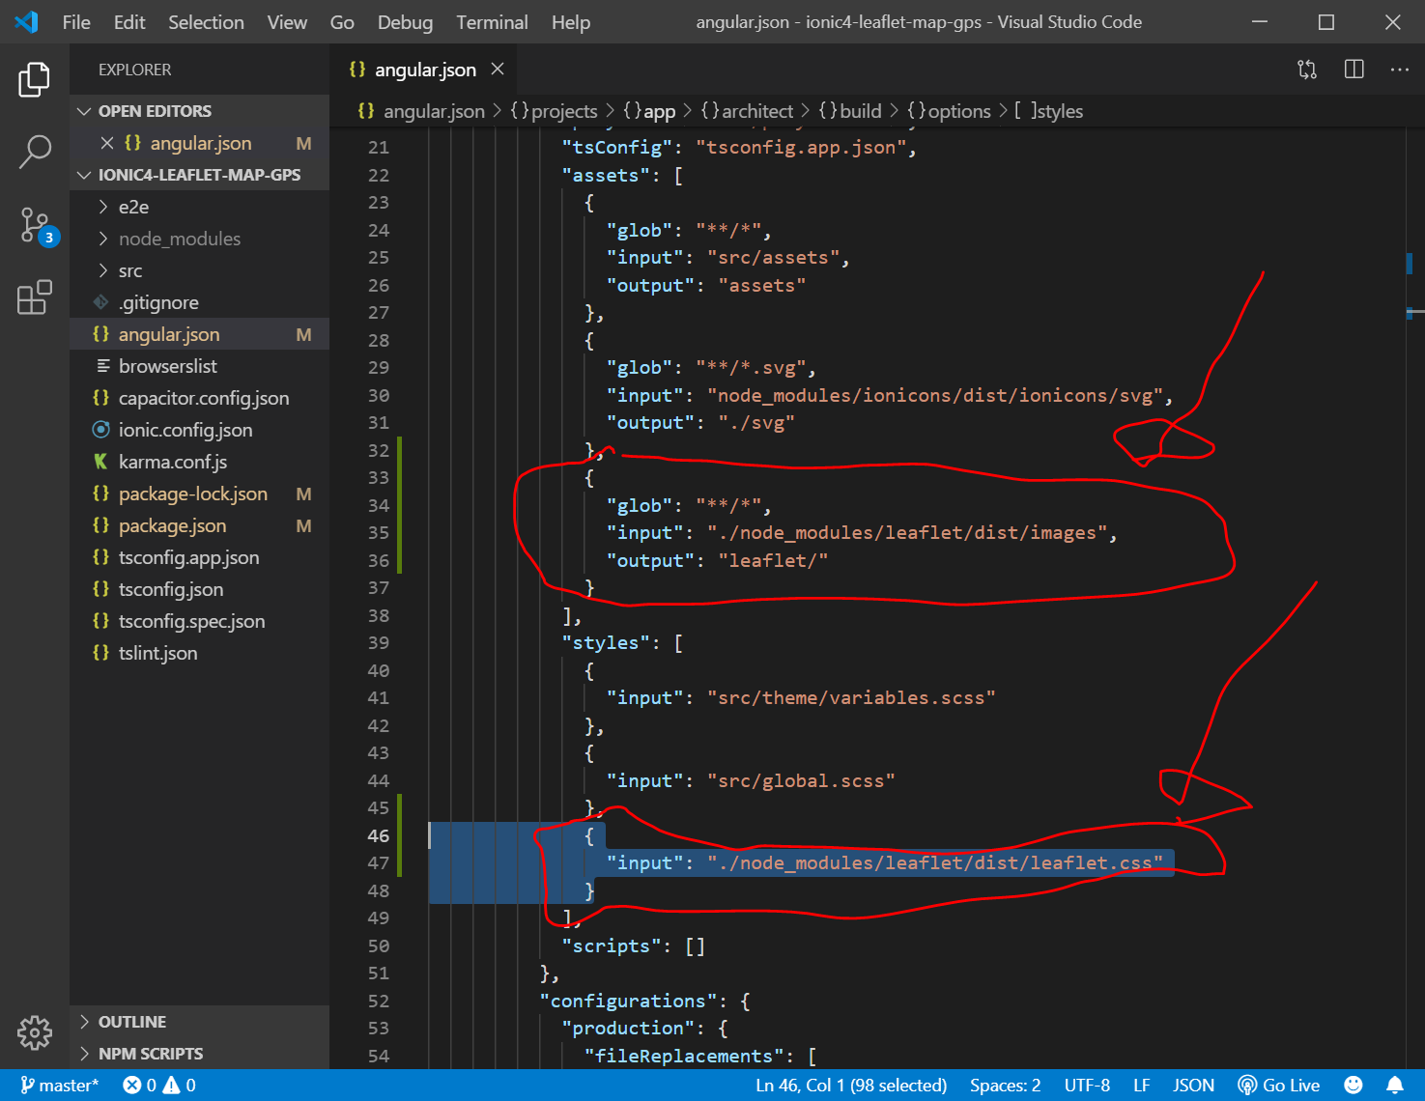The image size is (1425, 1101).
Task: Click the Open Changes compare icon
Action: click(1307, 70)
